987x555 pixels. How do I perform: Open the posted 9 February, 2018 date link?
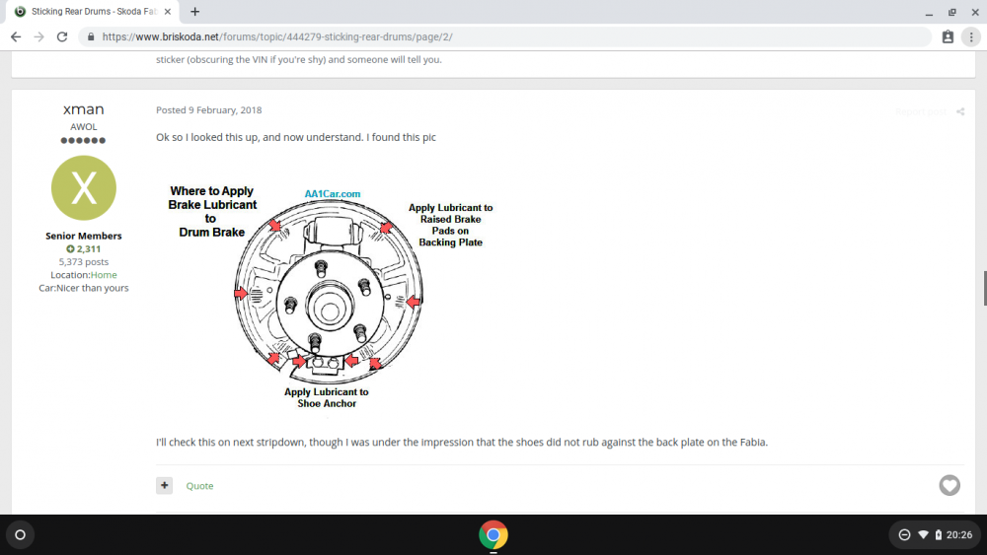pos(209,110)
